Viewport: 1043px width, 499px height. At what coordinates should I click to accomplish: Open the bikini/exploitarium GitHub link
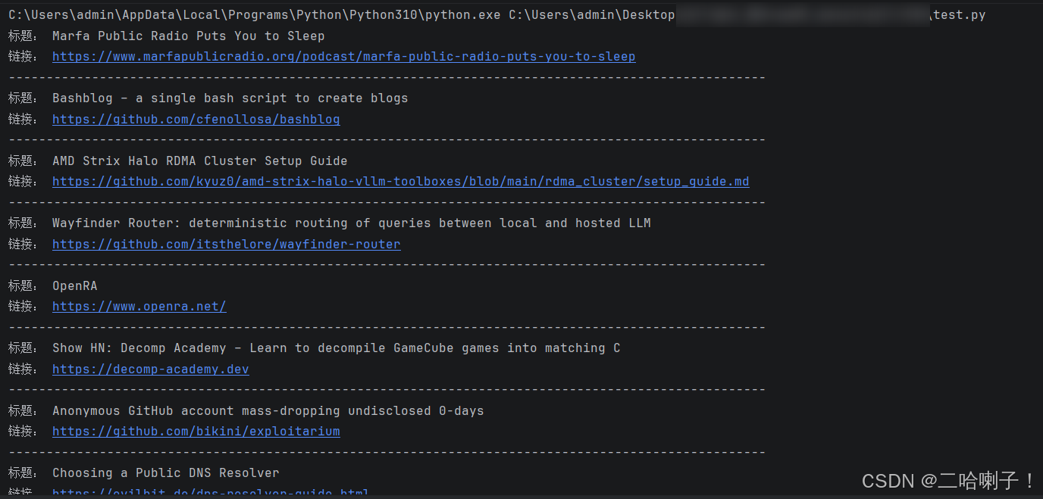point(196,432)
